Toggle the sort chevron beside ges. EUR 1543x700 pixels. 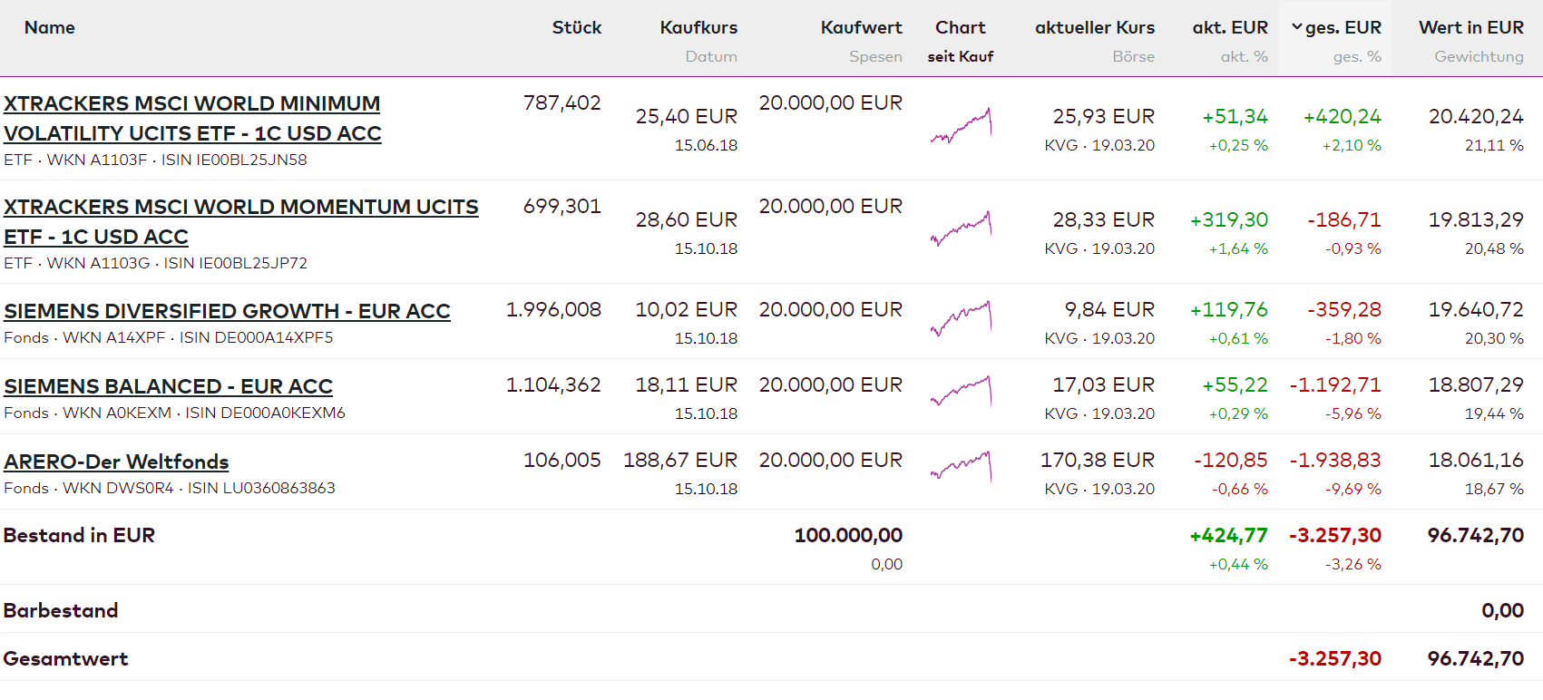tap(1296, 27)
